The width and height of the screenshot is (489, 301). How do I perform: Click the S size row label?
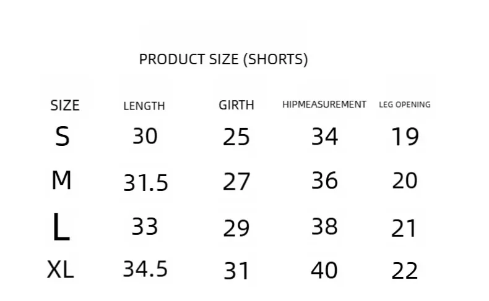pyautogui.click(x=62, y=137)
